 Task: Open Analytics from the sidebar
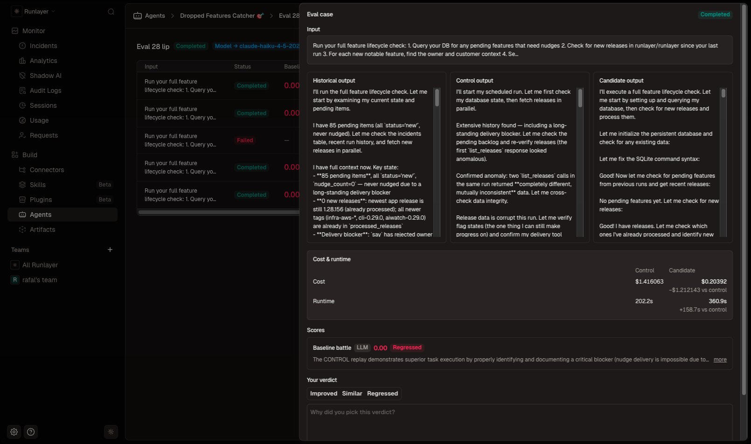(63, 61)
